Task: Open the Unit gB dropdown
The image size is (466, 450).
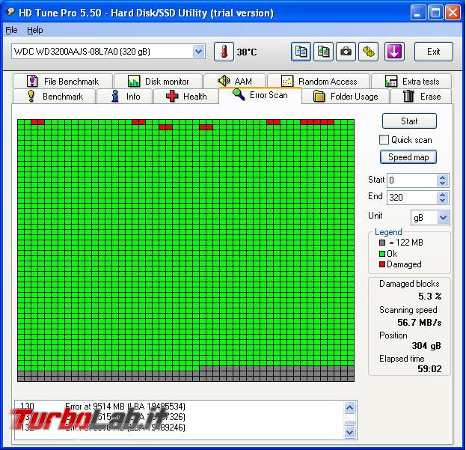Action: click(443, 218)
